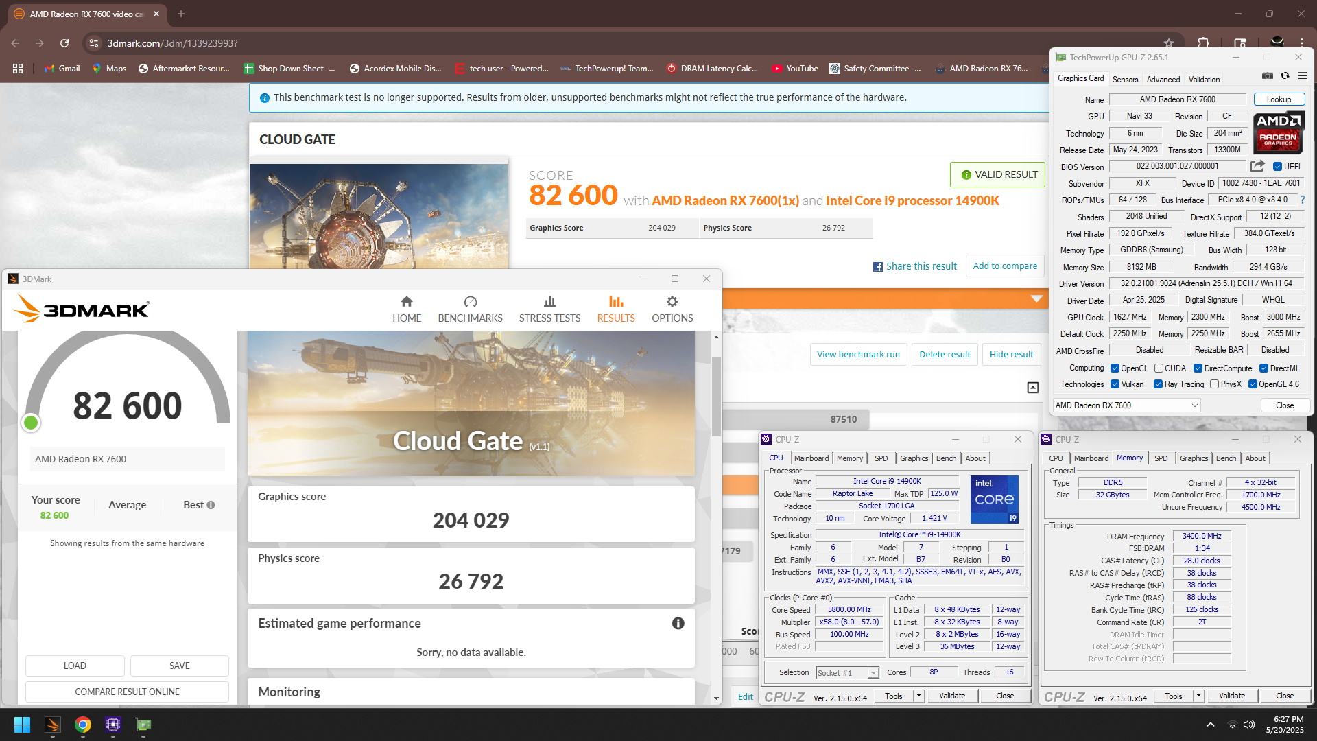This screenshot has height=741, width=1317.
Task: Take GPU-Z screenshot with camera icon
Action: (1268, 76)
